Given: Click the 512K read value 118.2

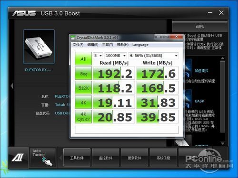Looking at the screenshot, I should coord(114,88).
